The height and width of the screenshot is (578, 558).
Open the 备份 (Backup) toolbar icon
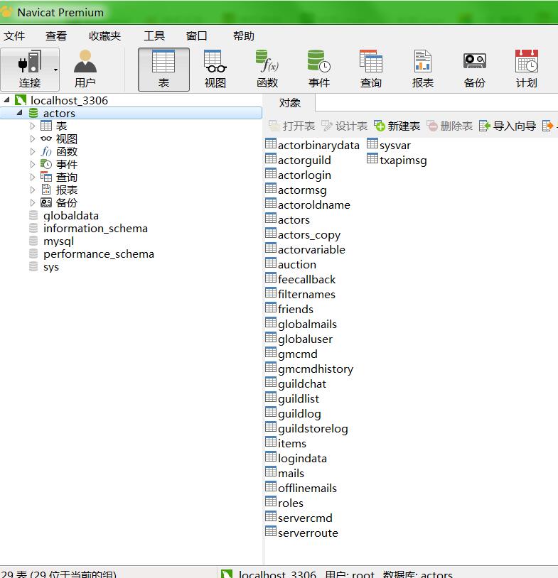click(x=474, y=69)
